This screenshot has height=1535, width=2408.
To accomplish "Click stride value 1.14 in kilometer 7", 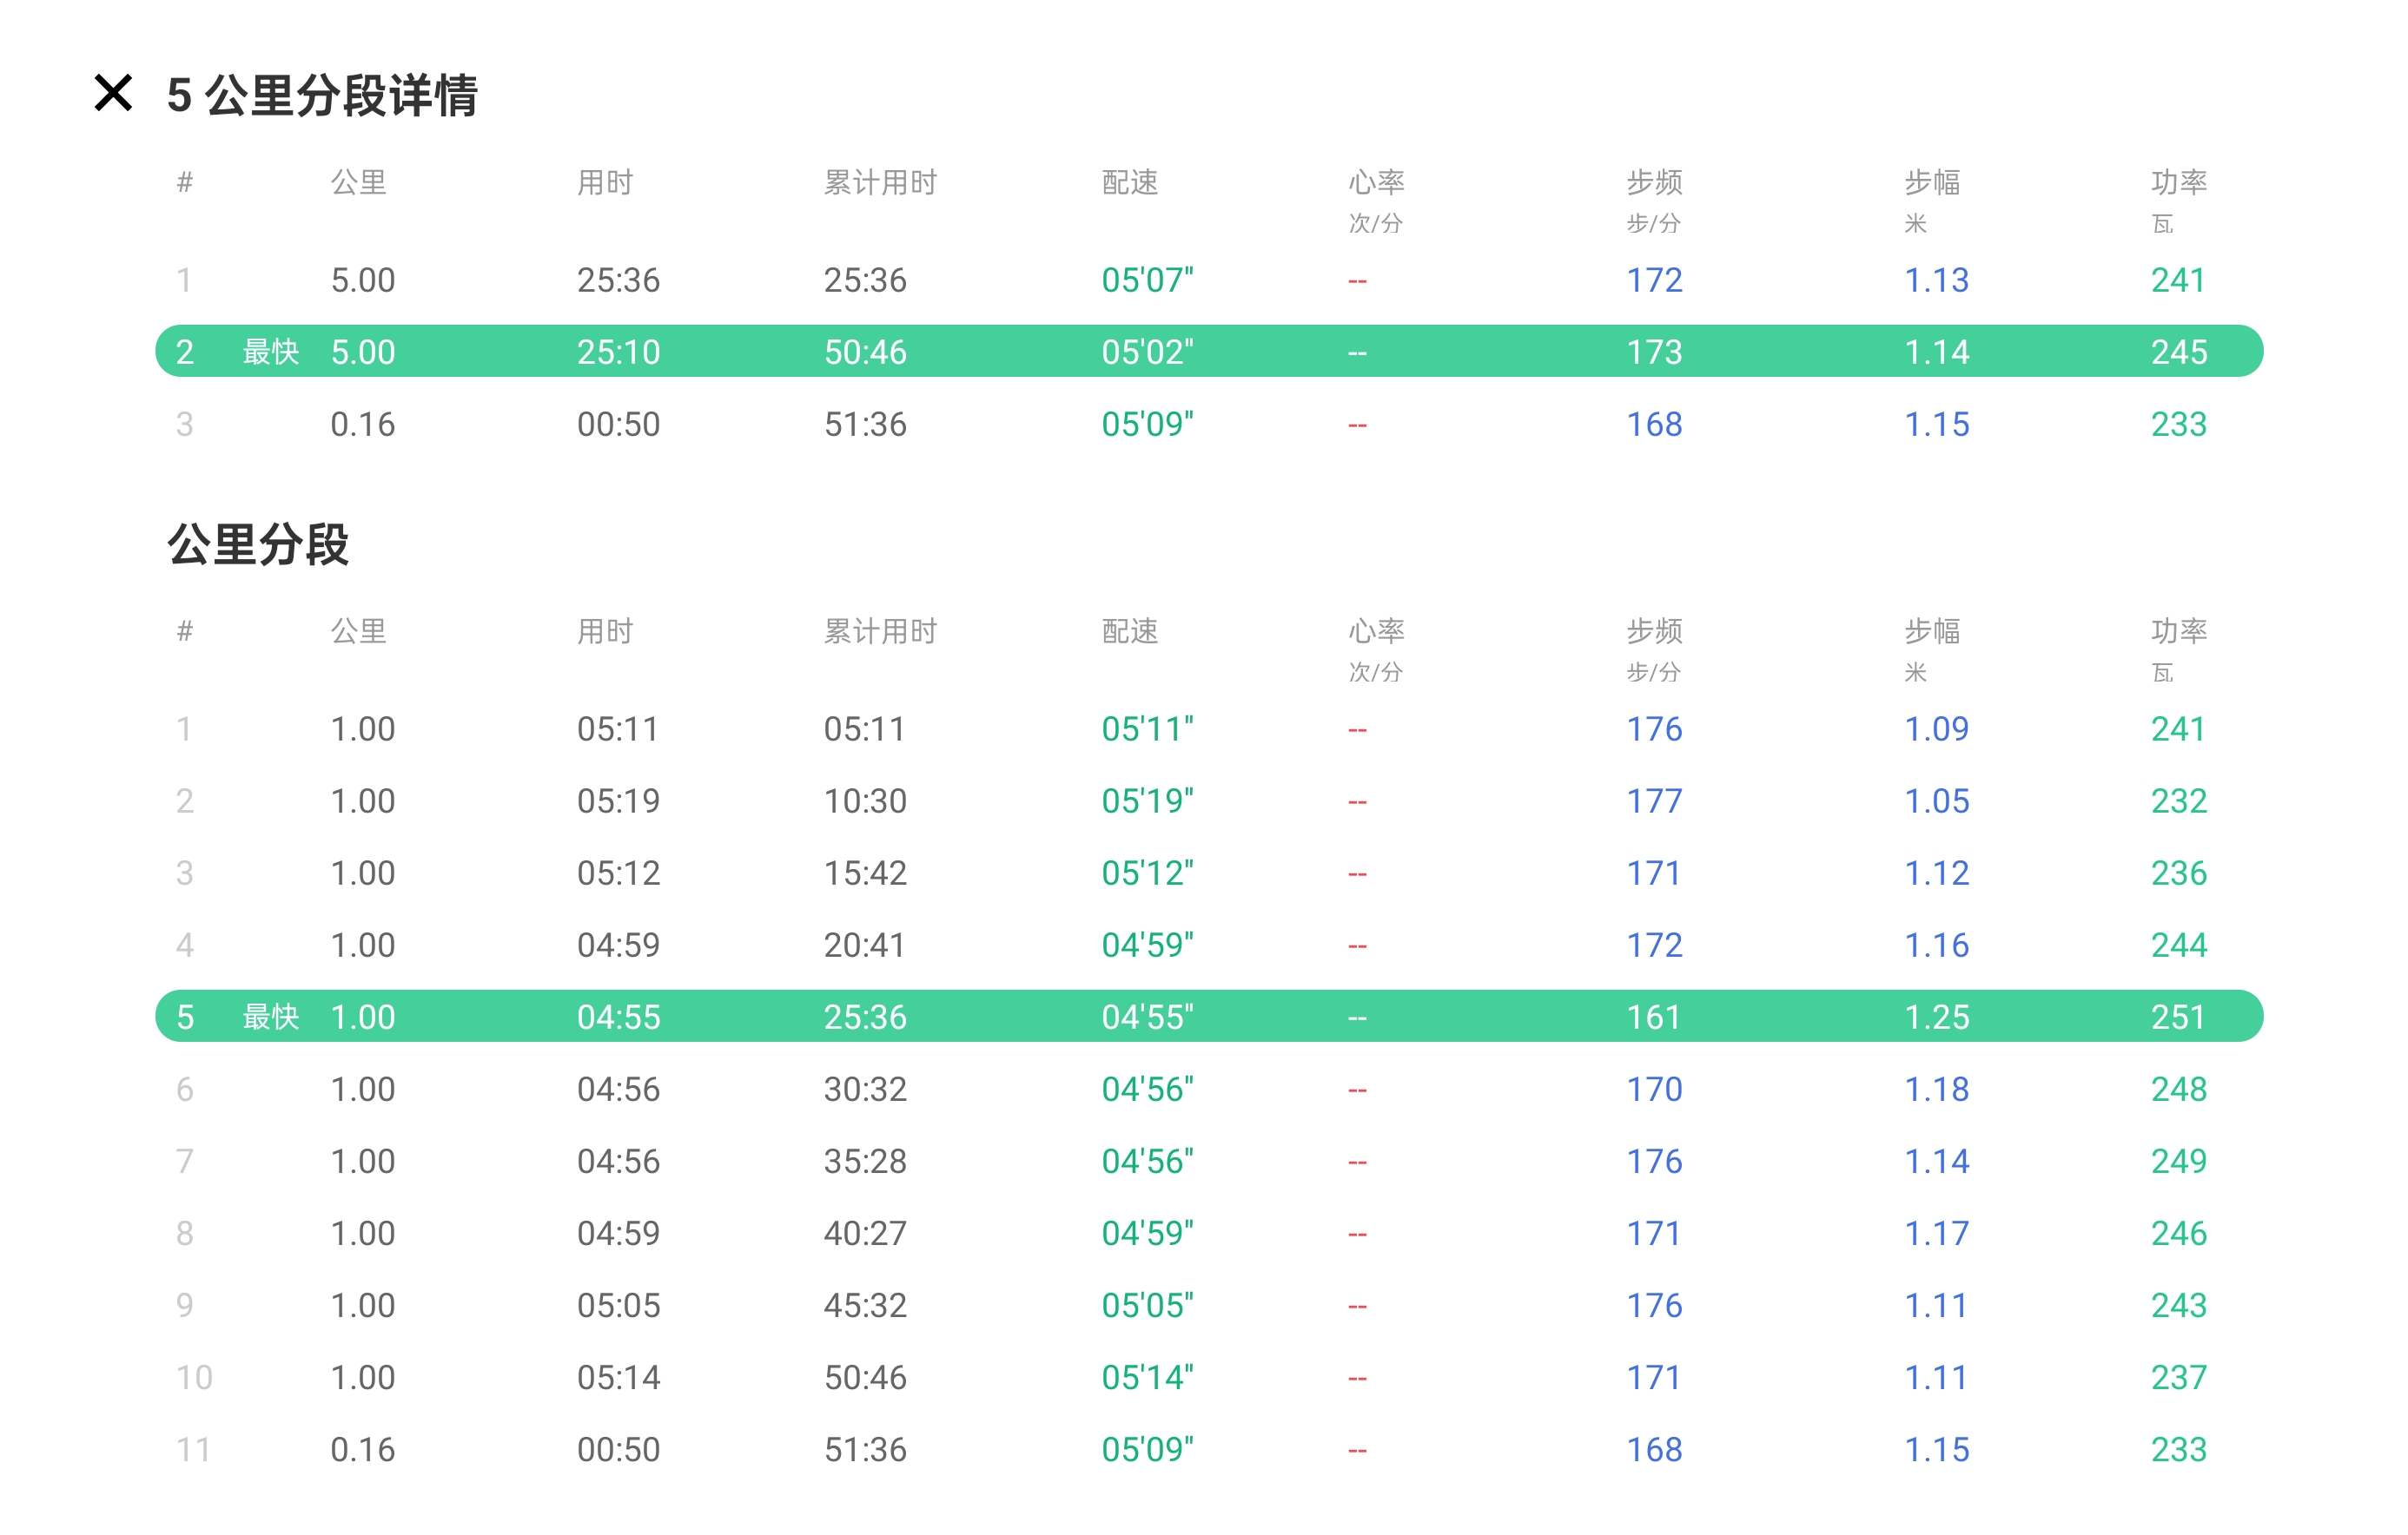I will click(1936, 1162).
